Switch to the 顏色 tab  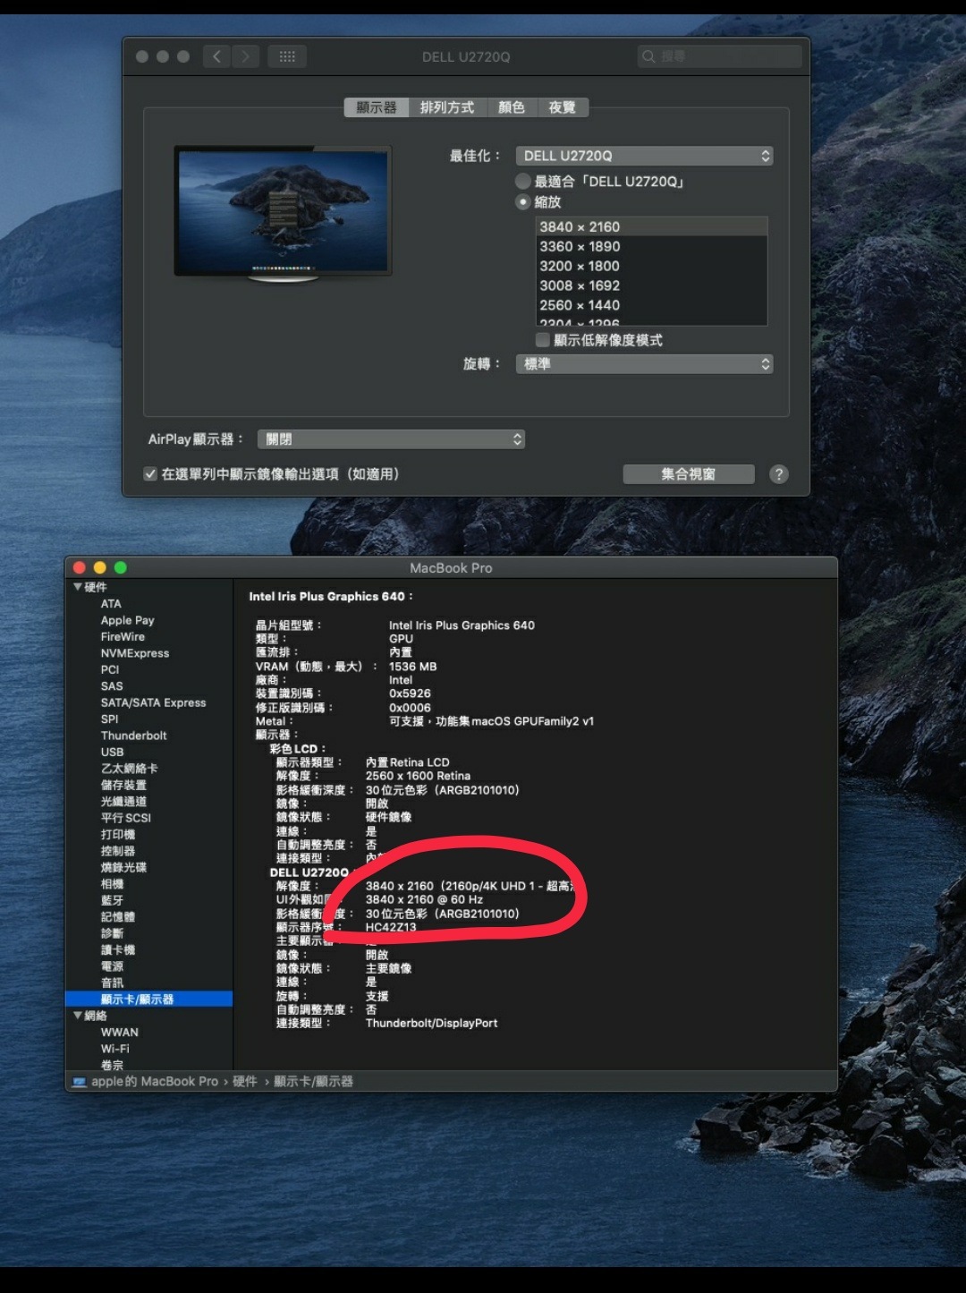coord(512,107)
